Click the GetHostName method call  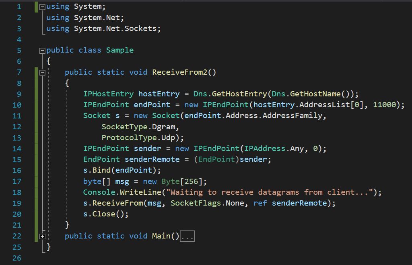pyautogui.click(x=315, y=94)
